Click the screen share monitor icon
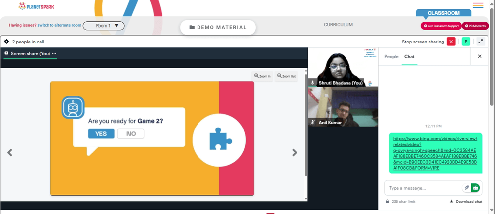 point(6,53)
